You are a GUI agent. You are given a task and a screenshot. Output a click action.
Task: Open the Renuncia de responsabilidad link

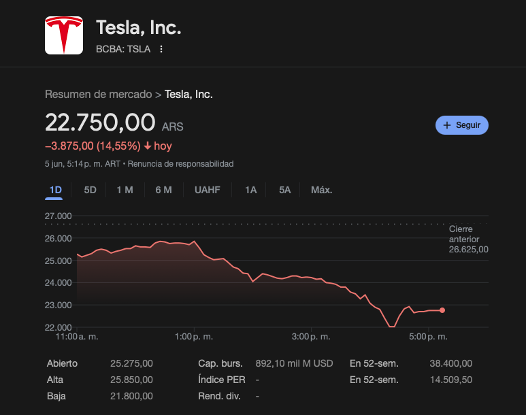(x=180, y=164)
